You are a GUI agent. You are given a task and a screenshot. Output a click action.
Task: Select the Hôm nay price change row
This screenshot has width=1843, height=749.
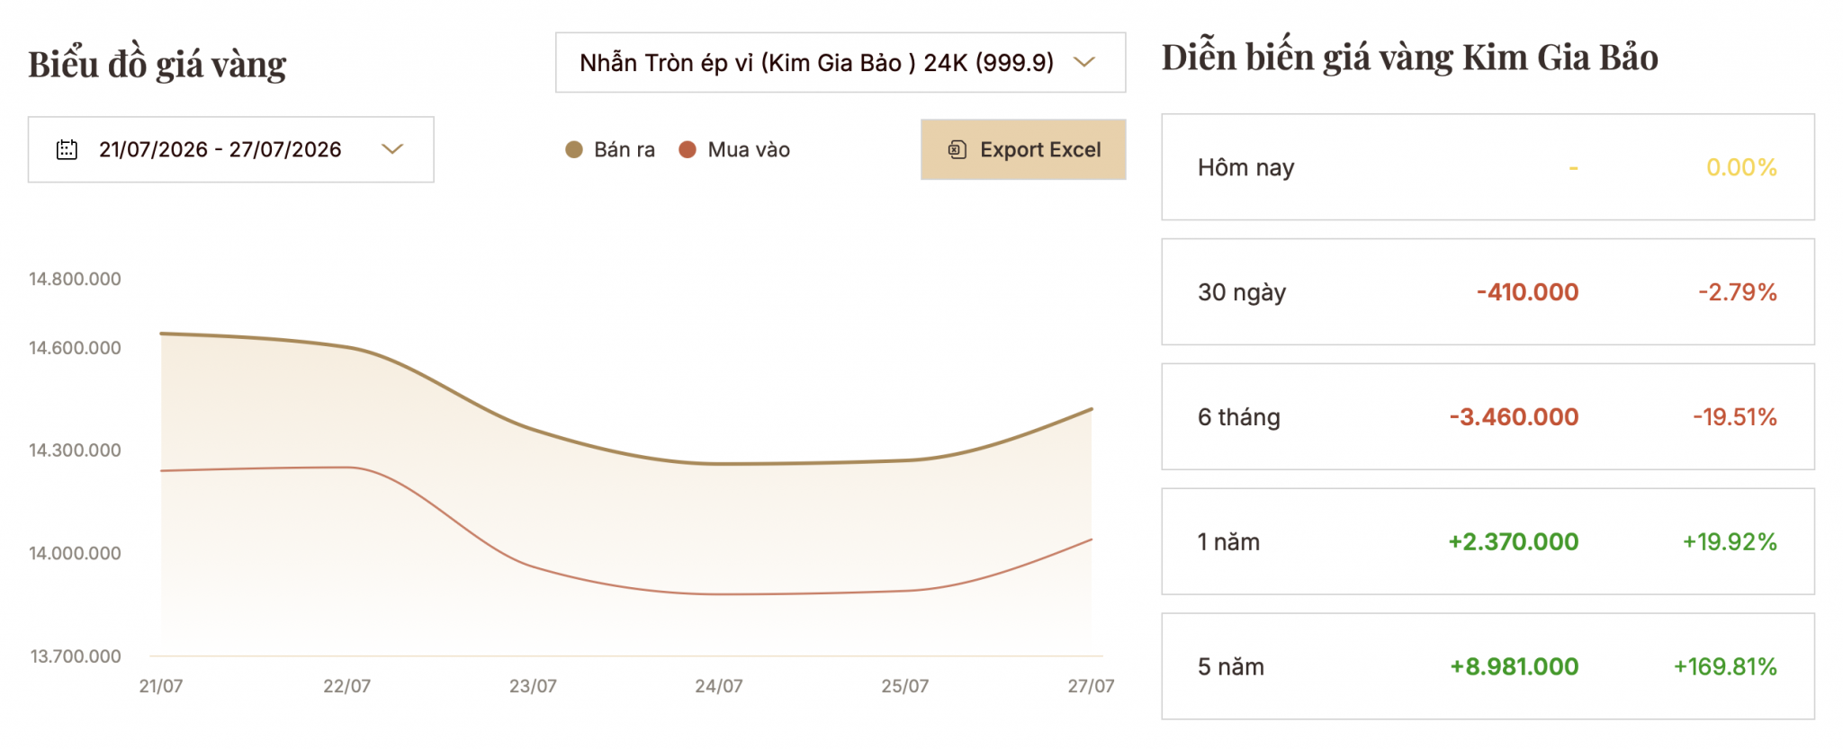tap(1488, 167)
